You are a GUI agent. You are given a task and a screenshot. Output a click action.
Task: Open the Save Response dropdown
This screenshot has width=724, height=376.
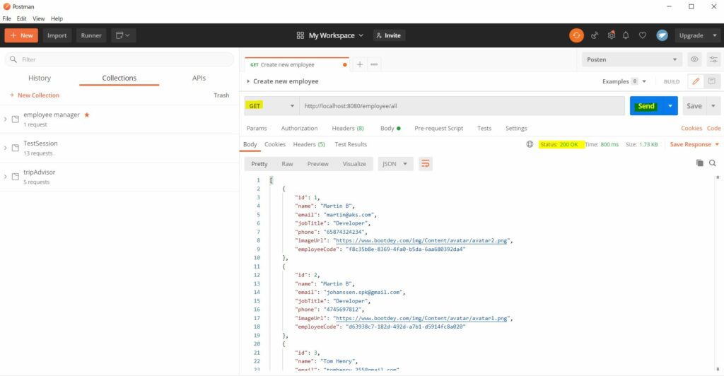(694, 144)
